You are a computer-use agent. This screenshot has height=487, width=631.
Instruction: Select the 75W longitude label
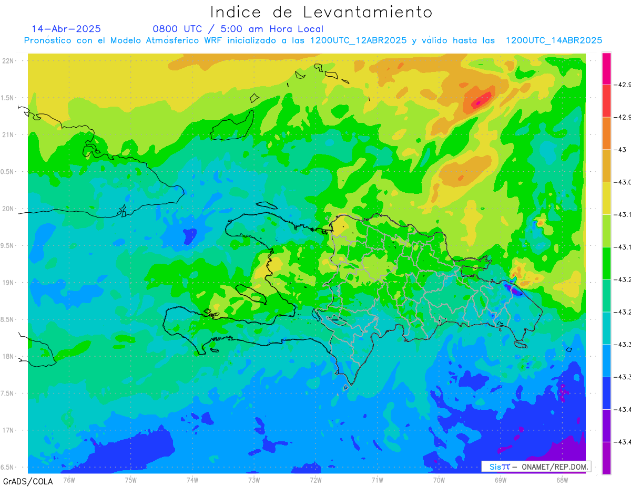[x=130, y=480]
